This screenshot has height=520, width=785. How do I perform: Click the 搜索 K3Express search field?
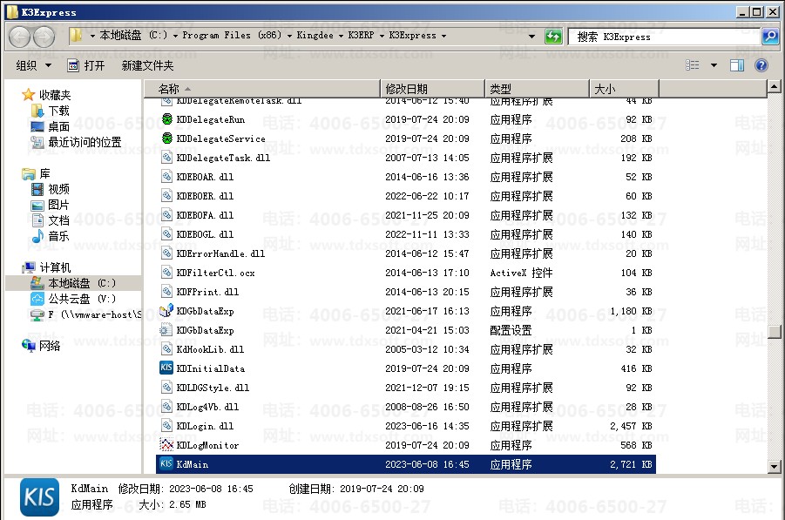tap(664, 37)
